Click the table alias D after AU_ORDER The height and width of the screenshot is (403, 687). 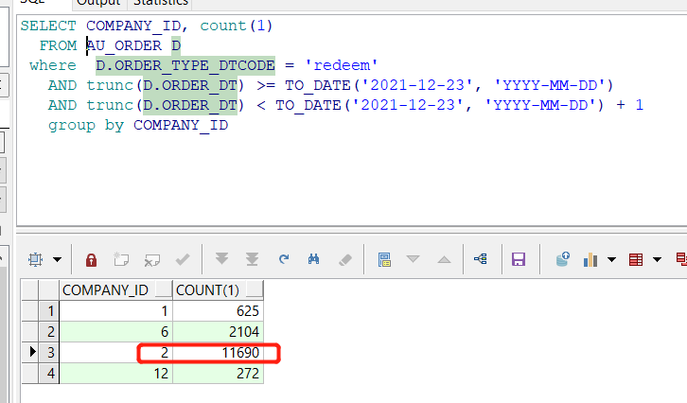coord(176,45)
